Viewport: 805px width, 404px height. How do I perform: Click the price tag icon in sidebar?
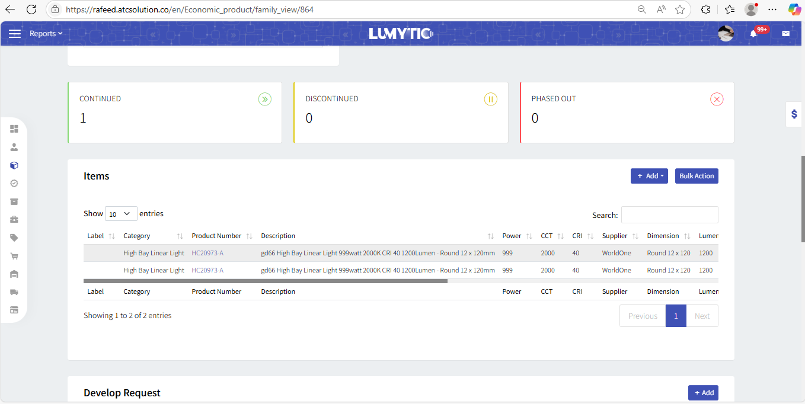14,238
